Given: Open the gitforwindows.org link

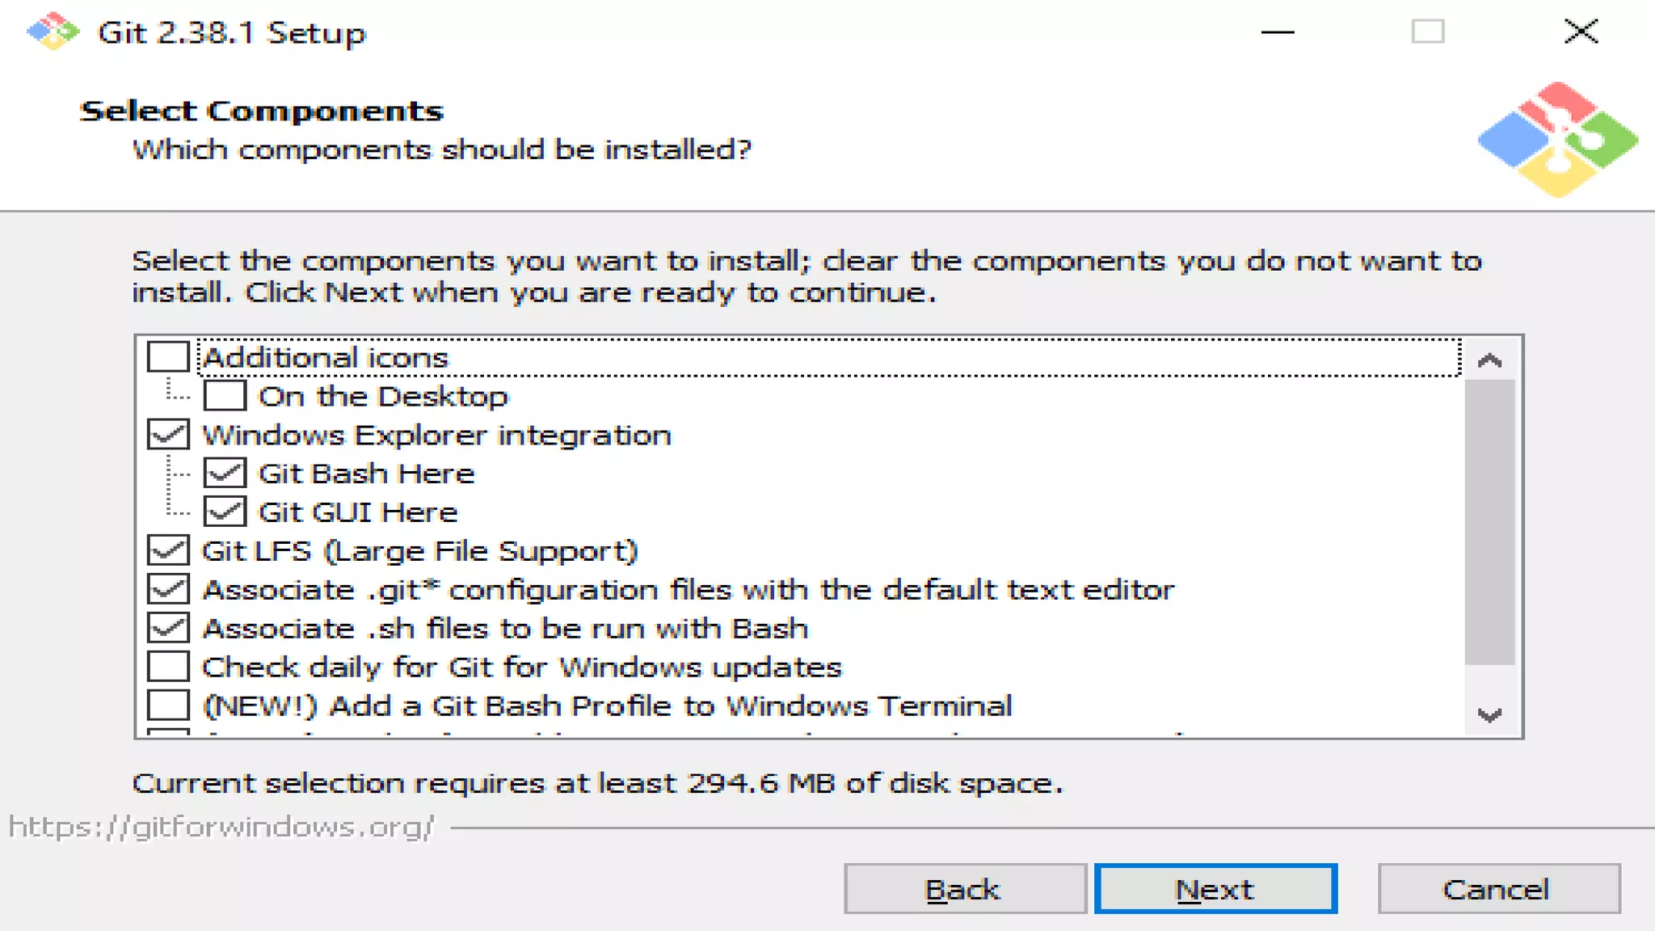Looking at the screenshot, I should [221, 827].
